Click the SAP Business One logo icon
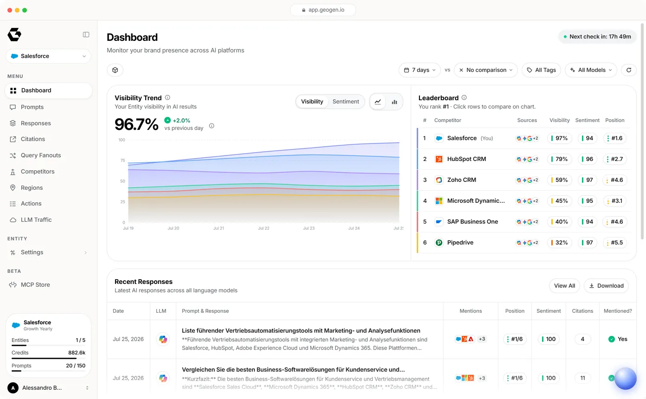 [439, 222]
